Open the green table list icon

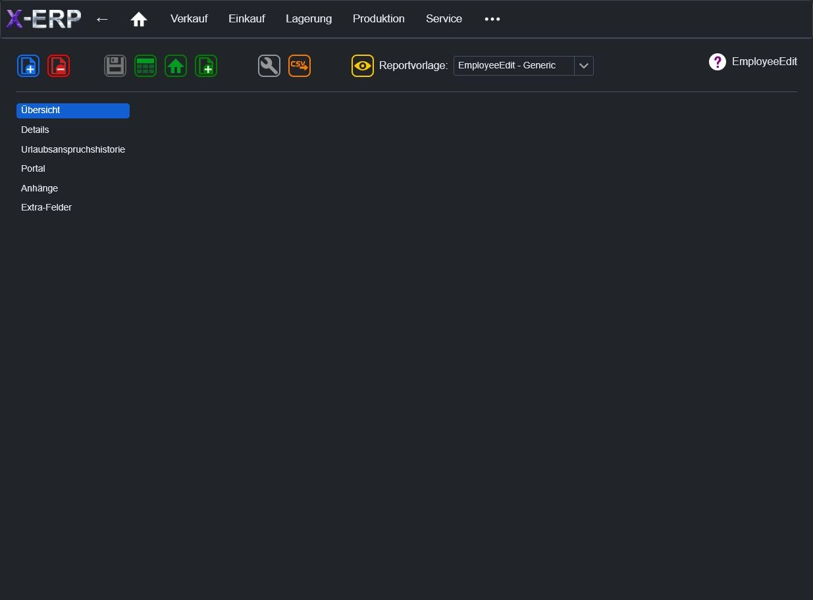pos(145,66)
